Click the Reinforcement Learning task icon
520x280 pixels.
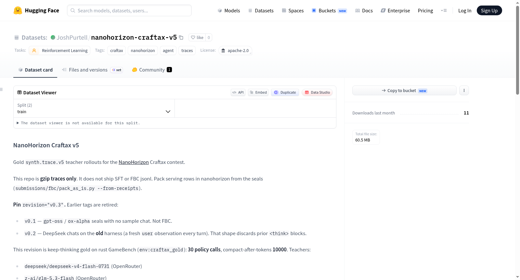click(34, 50)
